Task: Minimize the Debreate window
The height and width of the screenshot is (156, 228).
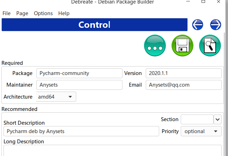Action: [x=188, y=2]
